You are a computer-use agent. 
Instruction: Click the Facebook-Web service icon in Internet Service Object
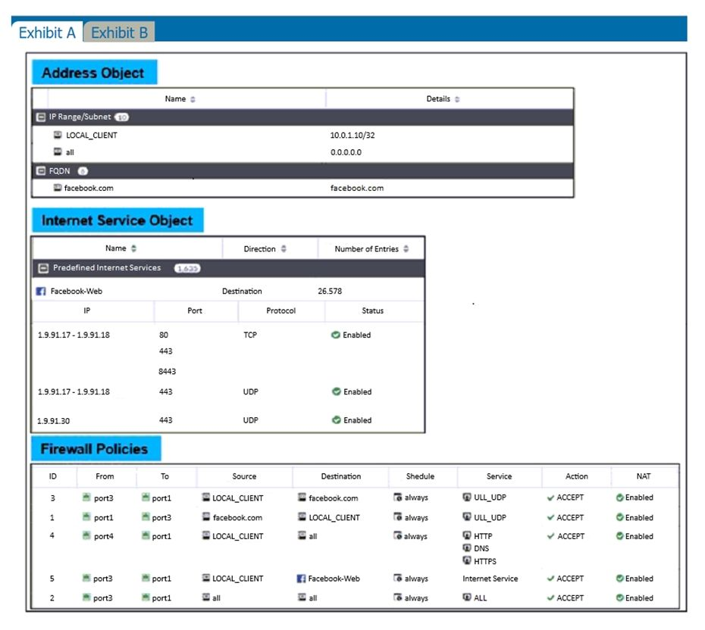click(41, 292)
